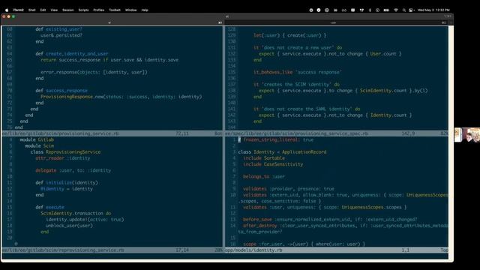Open the Apple menu
Viewport: 480px width, 270px height.
point(7,10)
